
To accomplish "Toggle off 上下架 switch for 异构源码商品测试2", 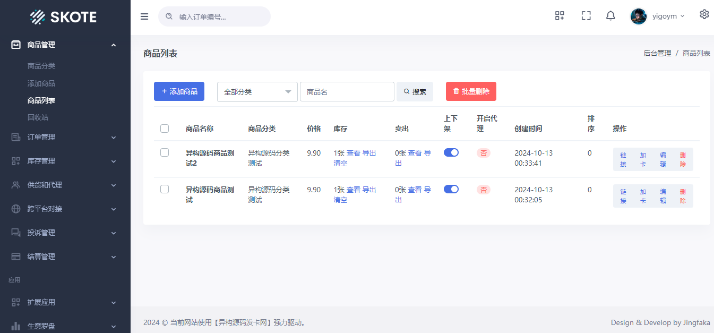I will click(451, 152).
